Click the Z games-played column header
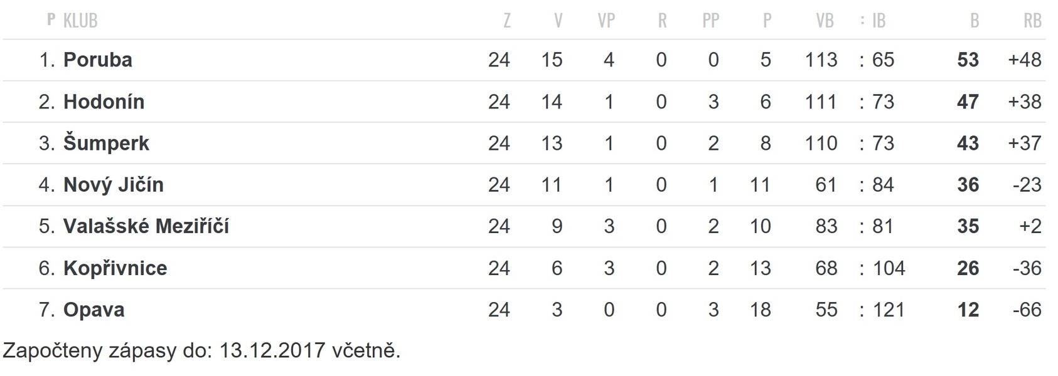Screen dimensions: 1058x376 pyautogui.click(x=507, y=21)
